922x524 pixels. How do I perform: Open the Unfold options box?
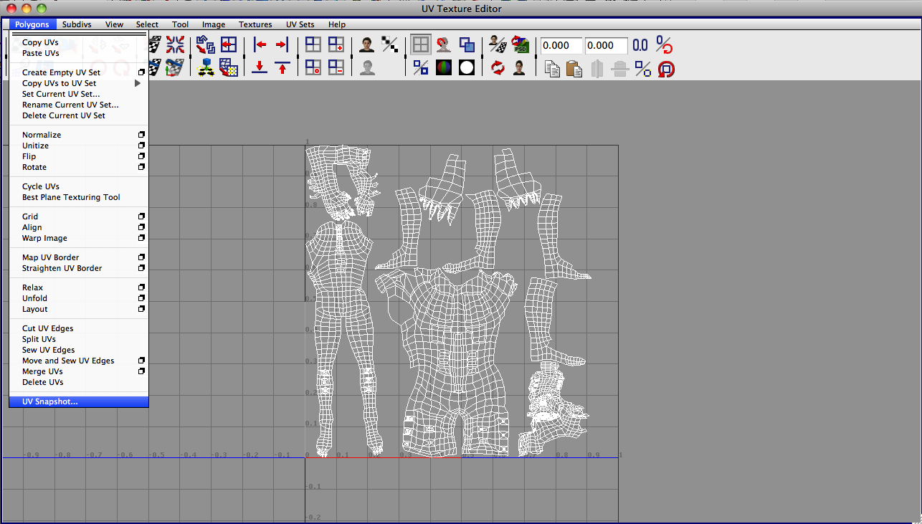tap(141, 298)
